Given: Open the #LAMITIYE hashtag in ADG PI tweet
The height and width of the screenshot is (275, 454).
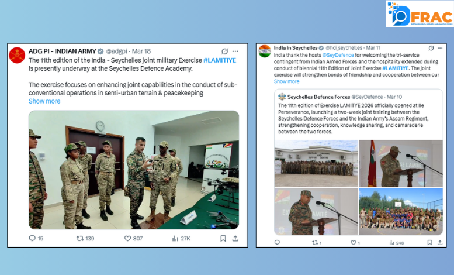Looking at the screenshot, I should tap(220, 60).
